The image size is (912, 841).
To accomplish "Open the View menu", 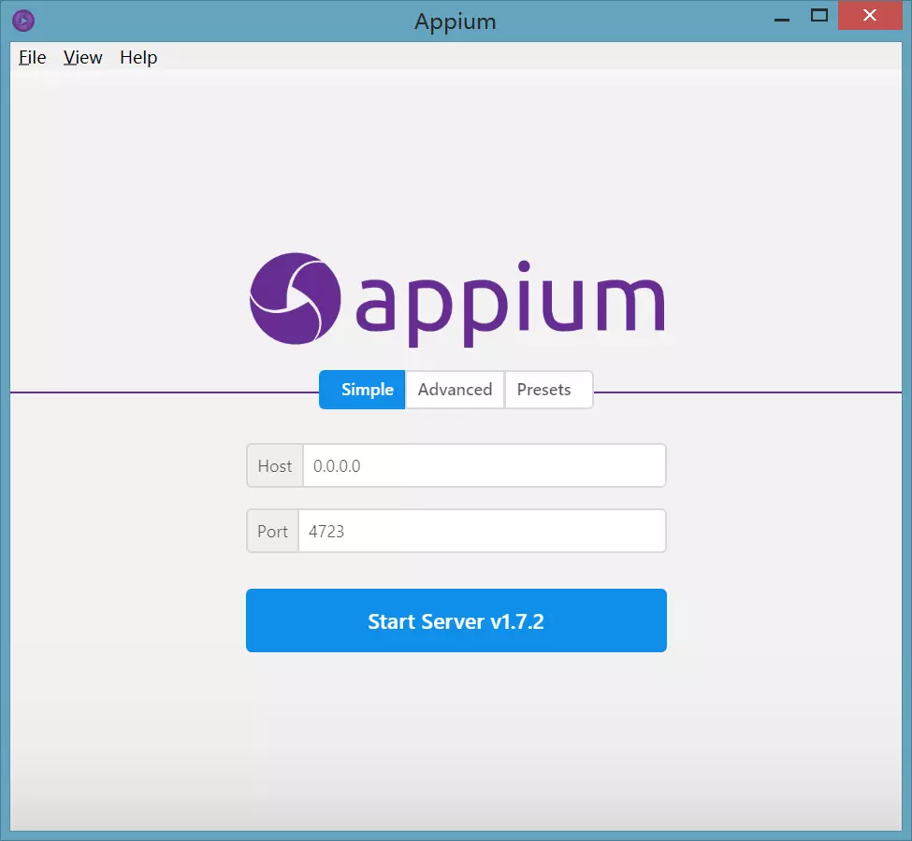I will (82, 58).
